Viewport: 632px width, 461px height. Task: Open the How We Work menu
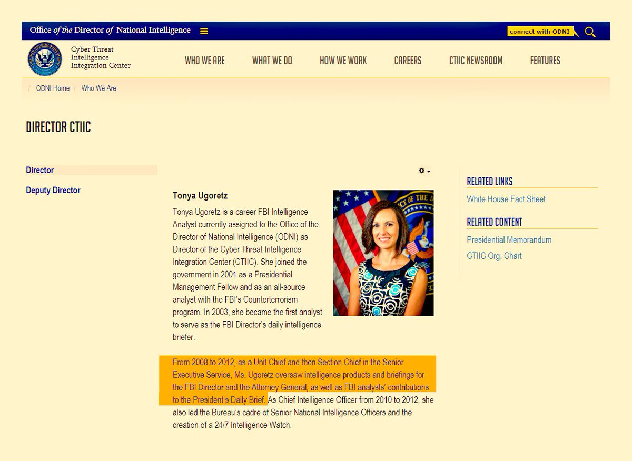(x=343, y=61)
